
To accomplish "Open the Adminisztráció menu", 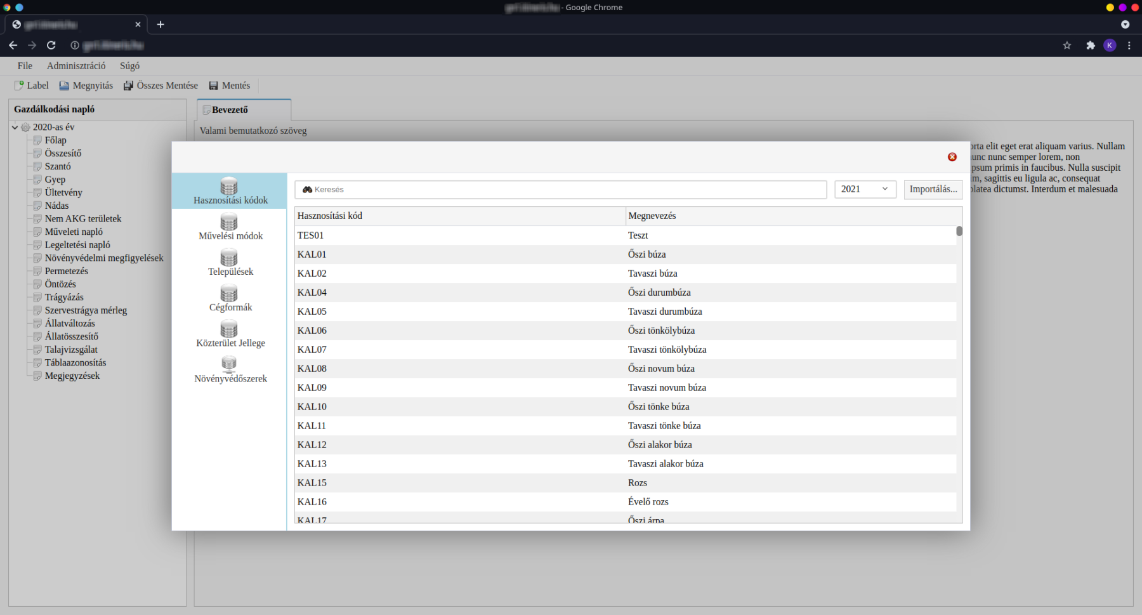I will click(x=76, y=66).
